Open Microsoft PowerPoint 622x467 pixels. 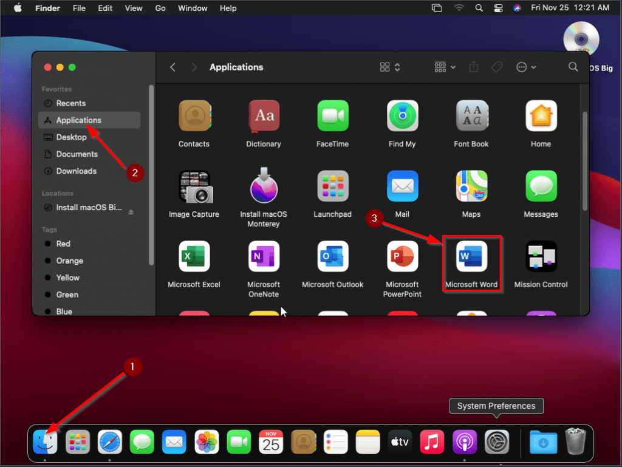pos(402,256)
